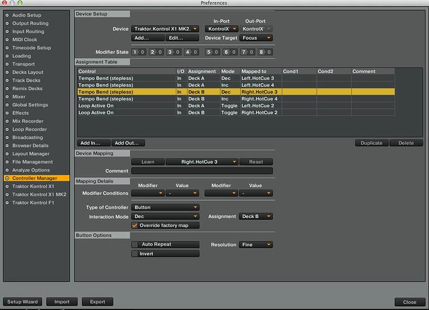Click bullet icon beside Analyze Options
429x310 pixels.
click(x=7, y=170)
